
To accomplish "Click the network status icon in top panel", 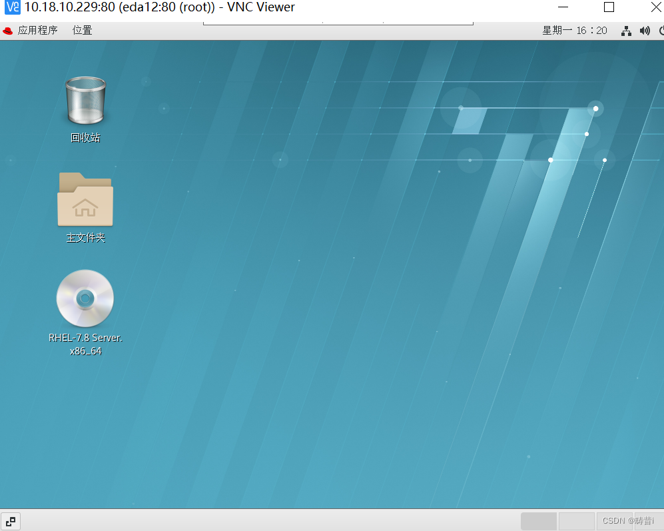I will tap(626, 30).
